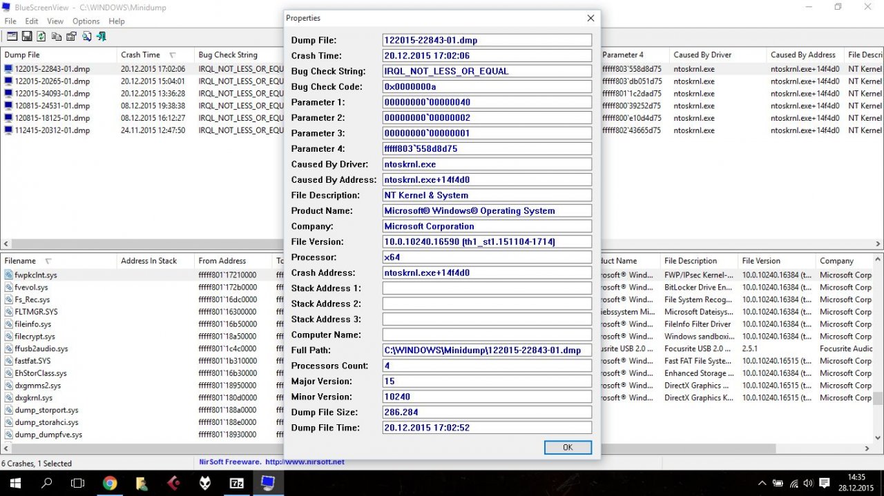Sort driver list by Filename column header

(21, 261)
